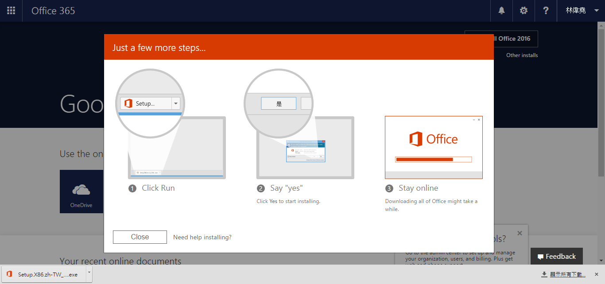605x284 pixels.
Task: Open the OneDrive tile
Action: pos(81,192)
